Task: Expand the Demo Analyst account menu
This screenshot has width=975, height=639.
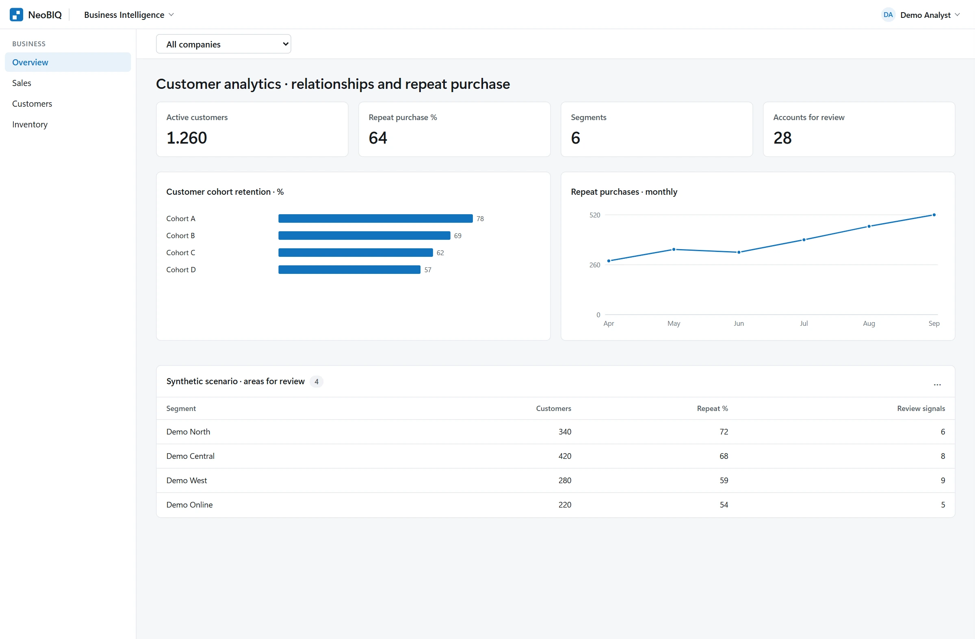Action: 930,15
